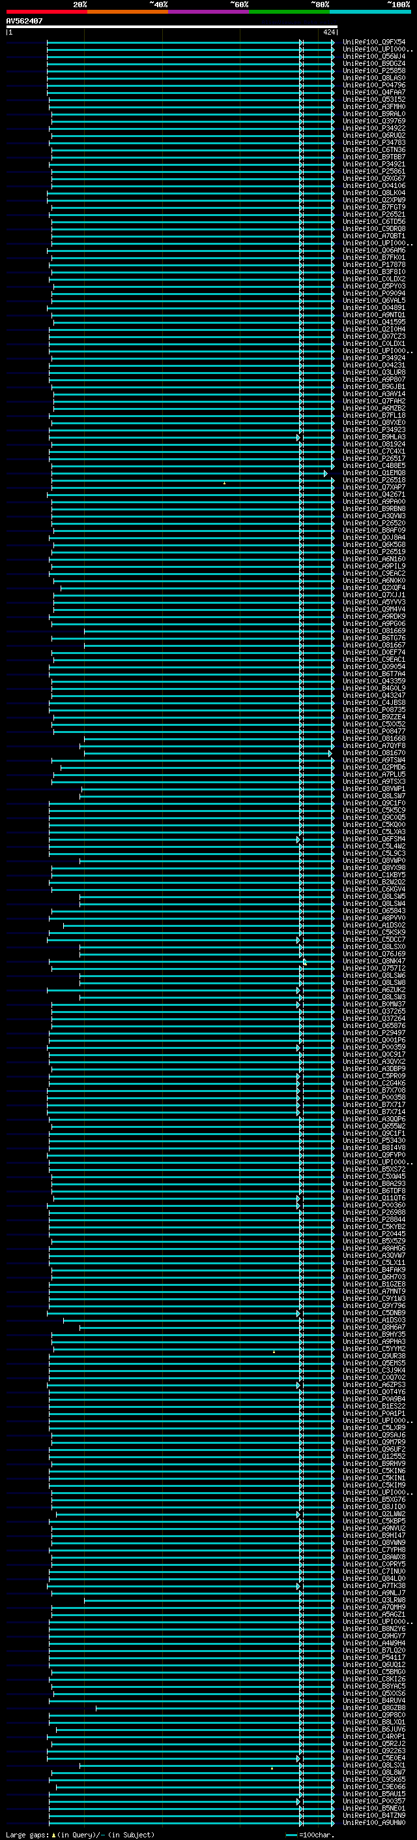Image resolution: width=417 pixels, height=1840 pixels.
Task: Open hit UniRef100_Q1EMQ8
Action: [x=374, y=473]
